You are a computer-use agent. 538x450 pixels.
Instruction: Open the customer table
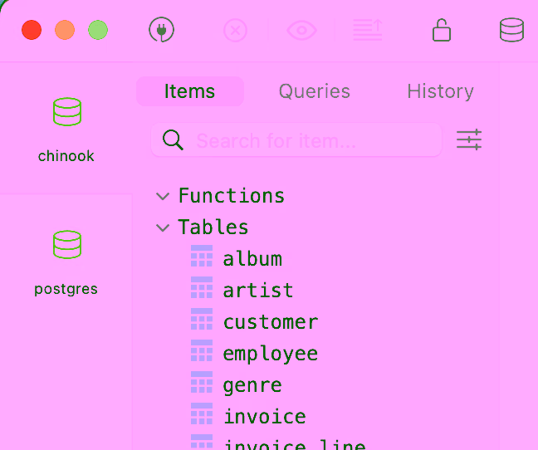tap(270, 322)
